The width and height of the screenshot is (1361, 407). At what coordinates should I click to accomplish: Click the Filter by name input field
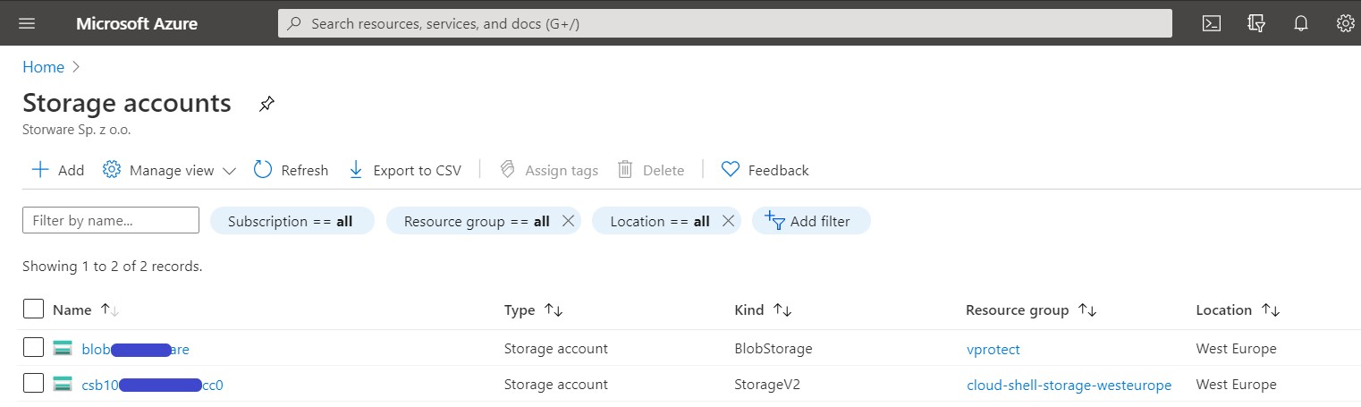pos(110,221)
